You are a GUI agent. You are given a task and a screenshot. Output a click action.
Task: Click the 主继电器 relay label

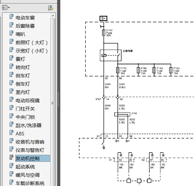pyautogui.click(x=128, y=51)
